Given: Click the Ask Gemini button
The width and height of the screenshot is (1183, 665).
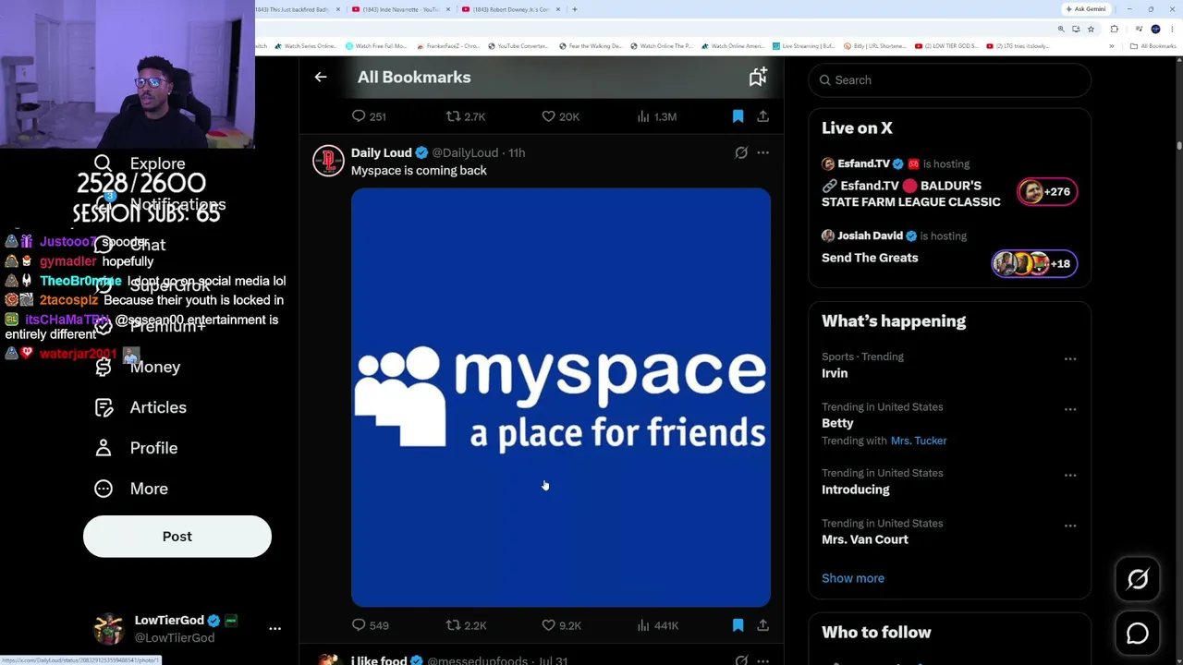Looking at the screenshot, I should coord(1086,9).
